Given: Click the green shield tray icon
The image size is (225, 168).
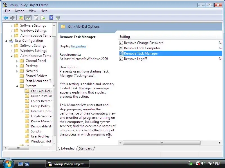Looking at the screenshot, I should [x=191, y=163].
